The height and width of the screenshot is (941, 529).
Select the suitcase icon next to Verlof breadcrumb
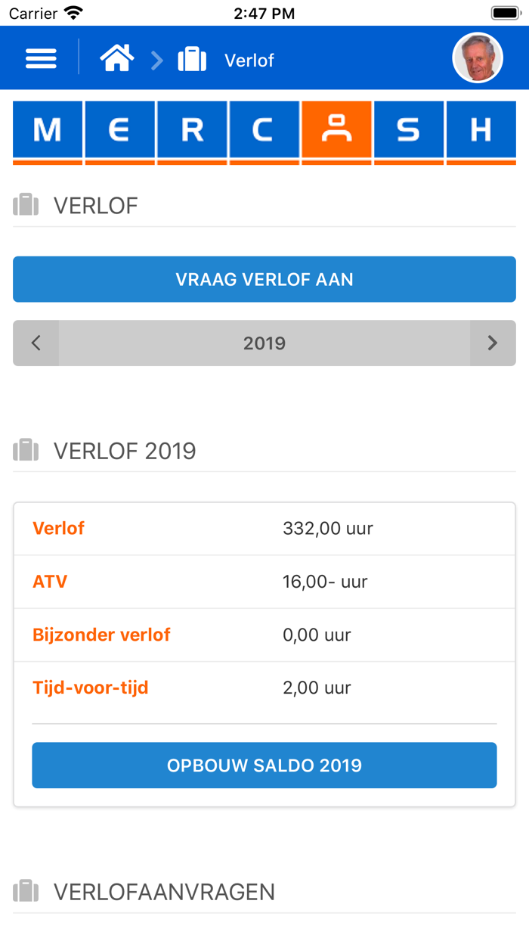click(x=191, y=57)
